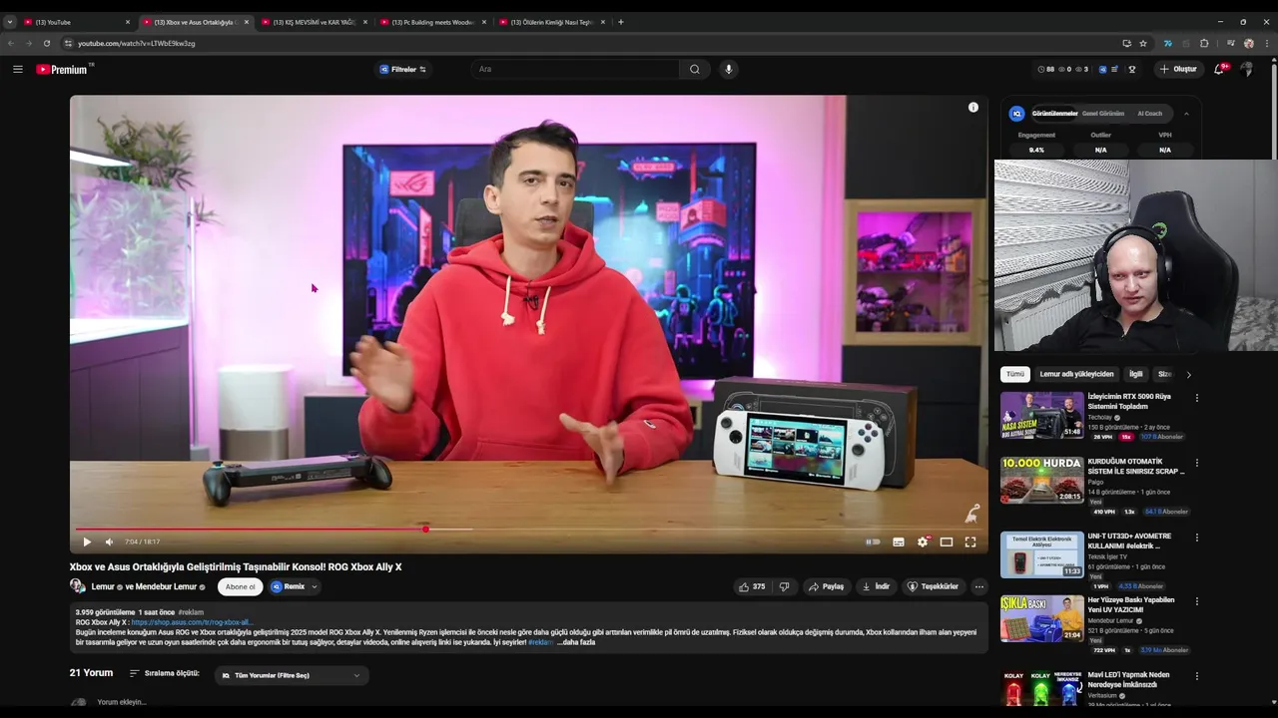1278x718 pixels.
Task: Dislike the video with thumbs down
Action: tap(785, 586)
